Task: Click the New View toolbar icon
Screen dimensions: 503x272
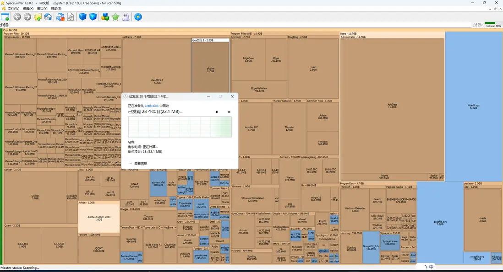Action: (5, 17)
